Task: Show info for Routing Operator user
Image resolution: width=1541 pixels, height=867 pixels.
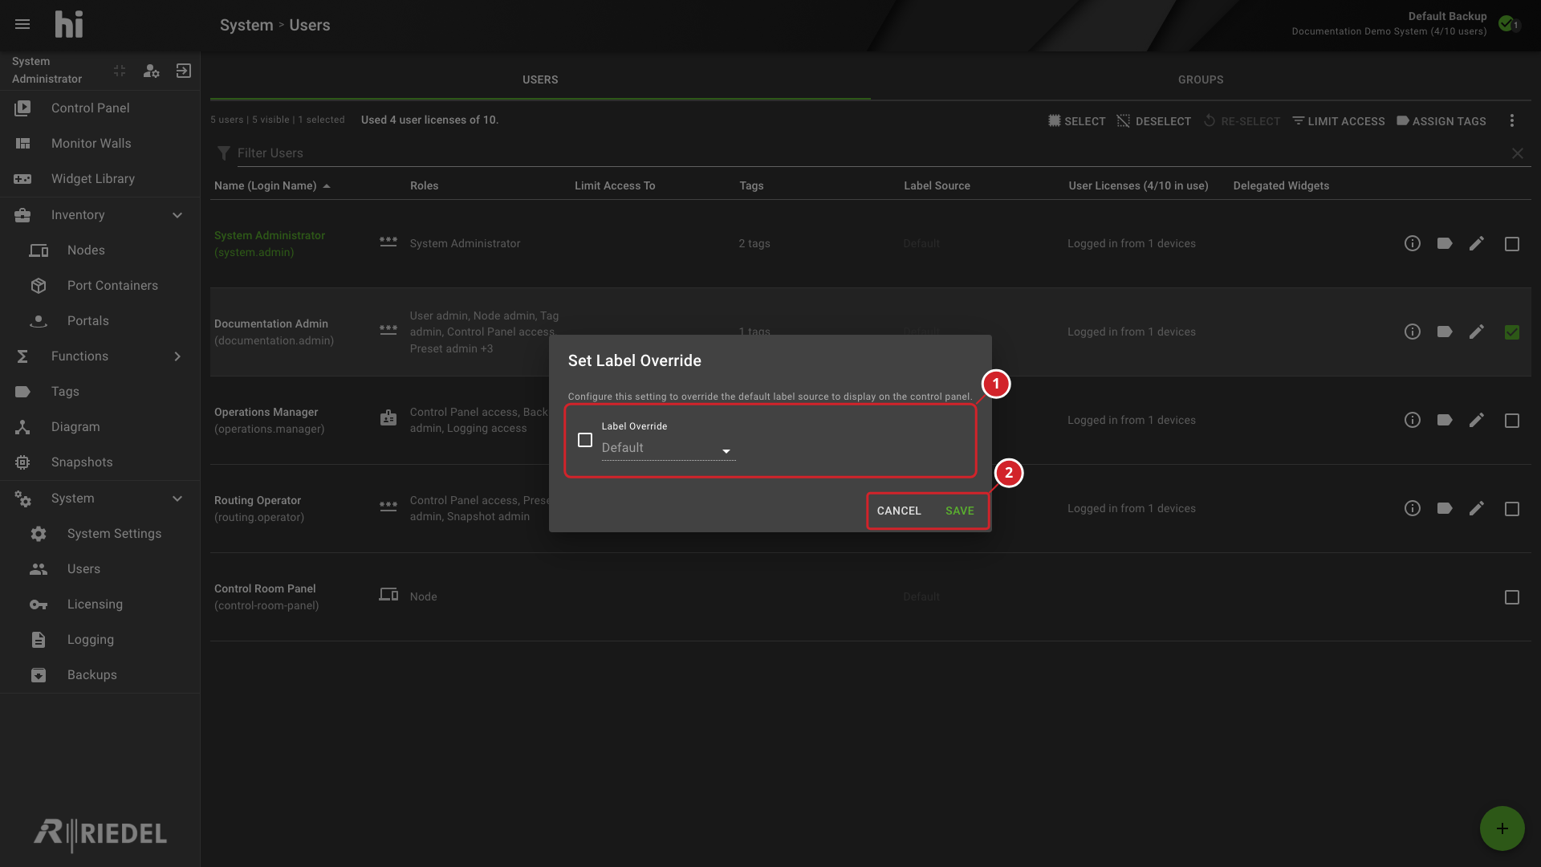Action: point(1413,508)
